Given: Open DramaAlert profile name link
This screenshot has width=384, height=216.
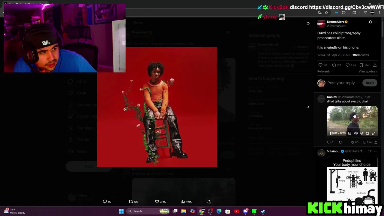Looking at the screenshot, I should coord(335,22).
